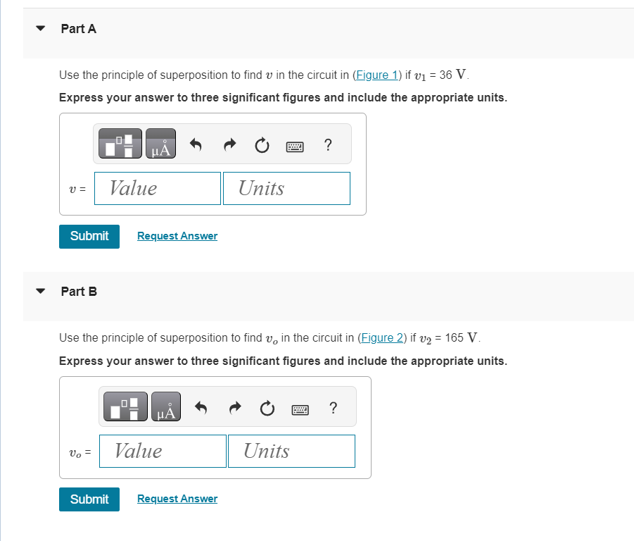This screenshot has height=541, width=634.
Task: Request Answer for Part B
Action: (x=177, y=499)
